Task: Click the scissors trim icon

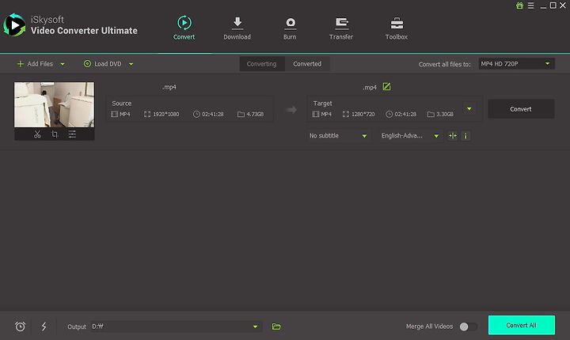Action: click(x=37, y=134)
